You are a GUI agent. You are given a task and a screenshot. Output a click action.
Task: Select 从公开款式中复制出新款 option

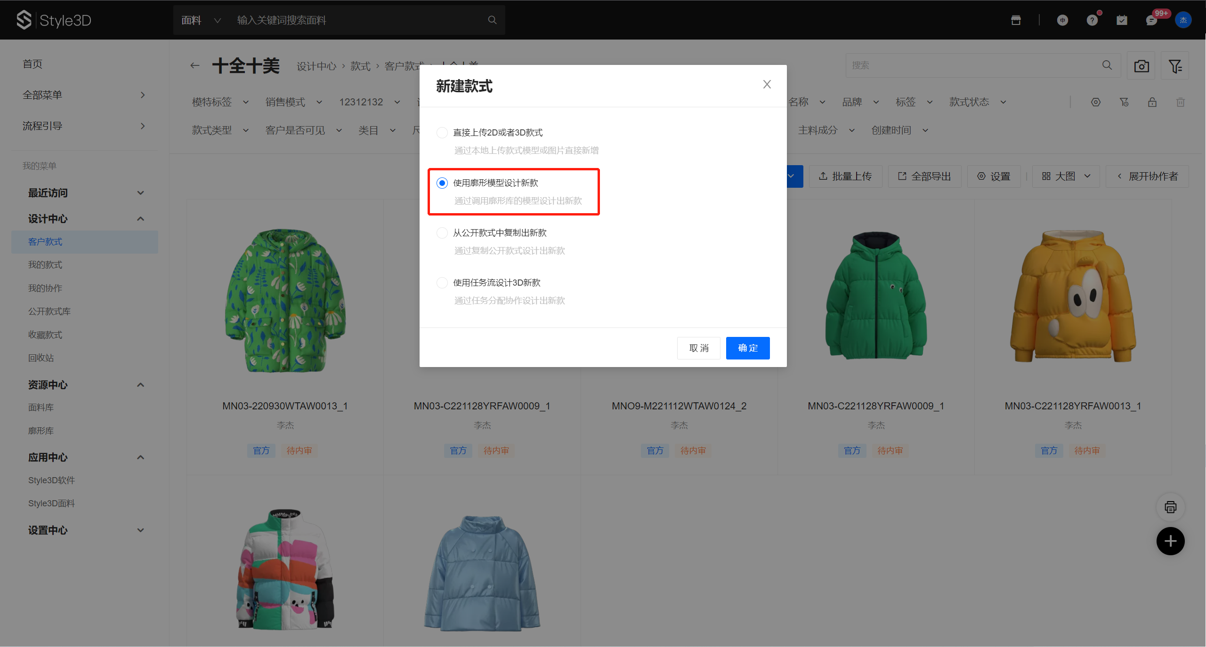pyautogui.click(x=442, y=233)
